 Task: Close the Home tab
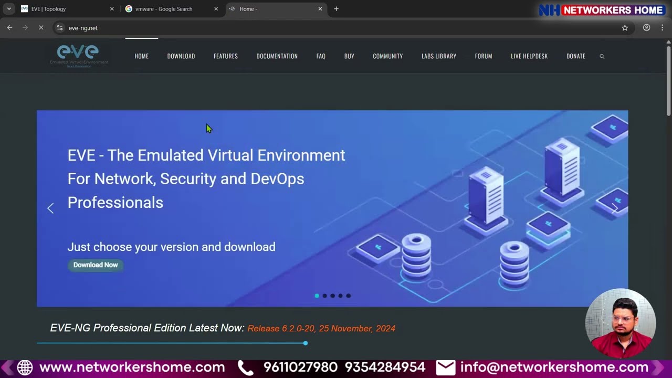click(x=320, y=9)
